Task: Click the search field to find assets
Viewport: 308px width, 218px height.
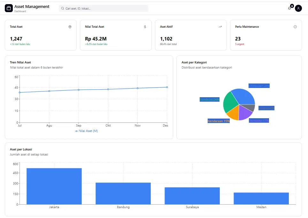Action: click(x=103, y=8)
